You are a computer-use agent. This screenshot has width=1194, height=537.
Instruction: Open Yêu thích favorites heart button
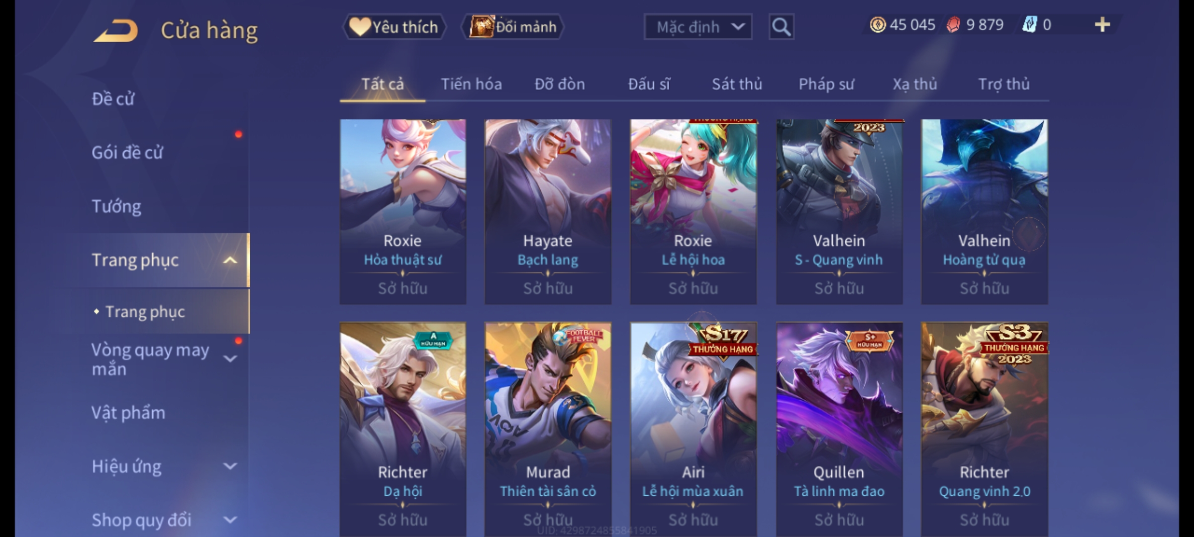394,27
